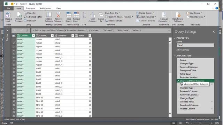Click the Excel zoom out minus button
Screen dimensions: 223x125
coord(192,123)
